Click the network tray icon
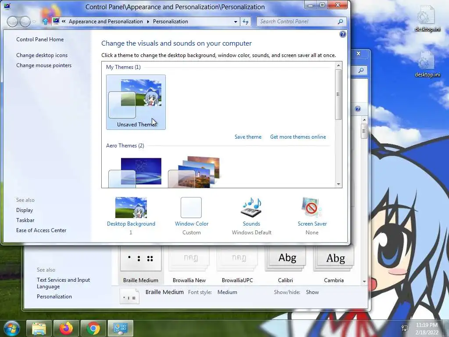Viewport: 449px width, 337px height. (405, 328)
